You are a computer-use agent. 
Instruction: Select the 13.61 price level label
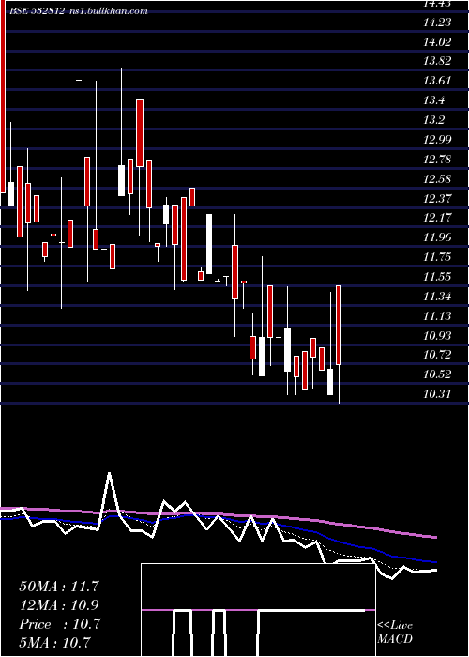pos(437,81)
